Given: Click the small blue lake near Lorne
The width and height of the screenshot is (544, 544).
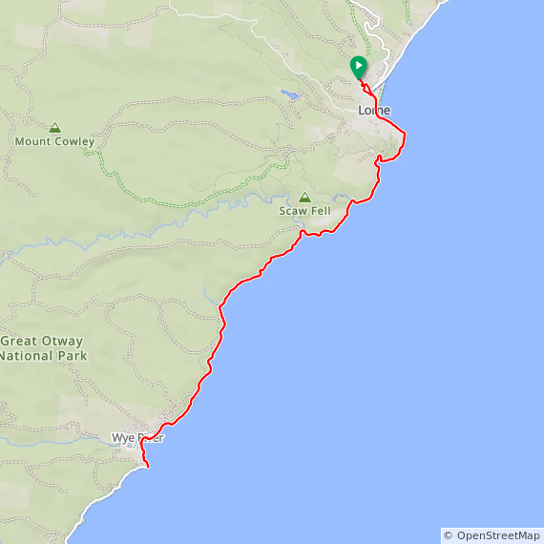Looking at the screenshot, I should [x=290, y=94].
